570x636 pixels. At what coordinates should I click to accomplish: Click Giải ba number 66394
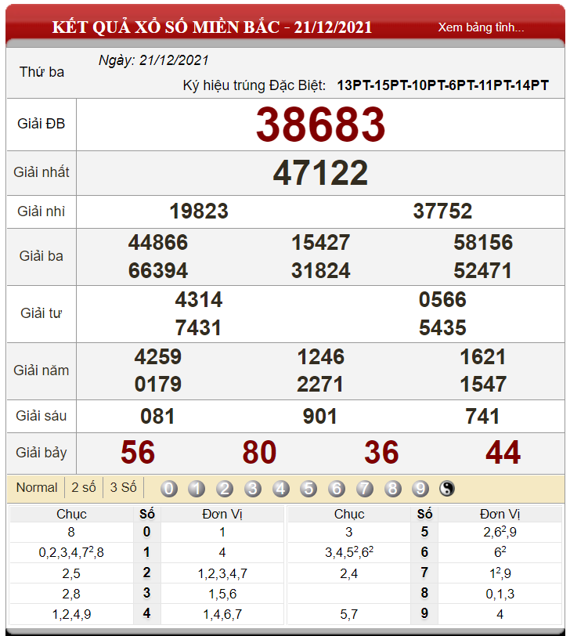158,270
